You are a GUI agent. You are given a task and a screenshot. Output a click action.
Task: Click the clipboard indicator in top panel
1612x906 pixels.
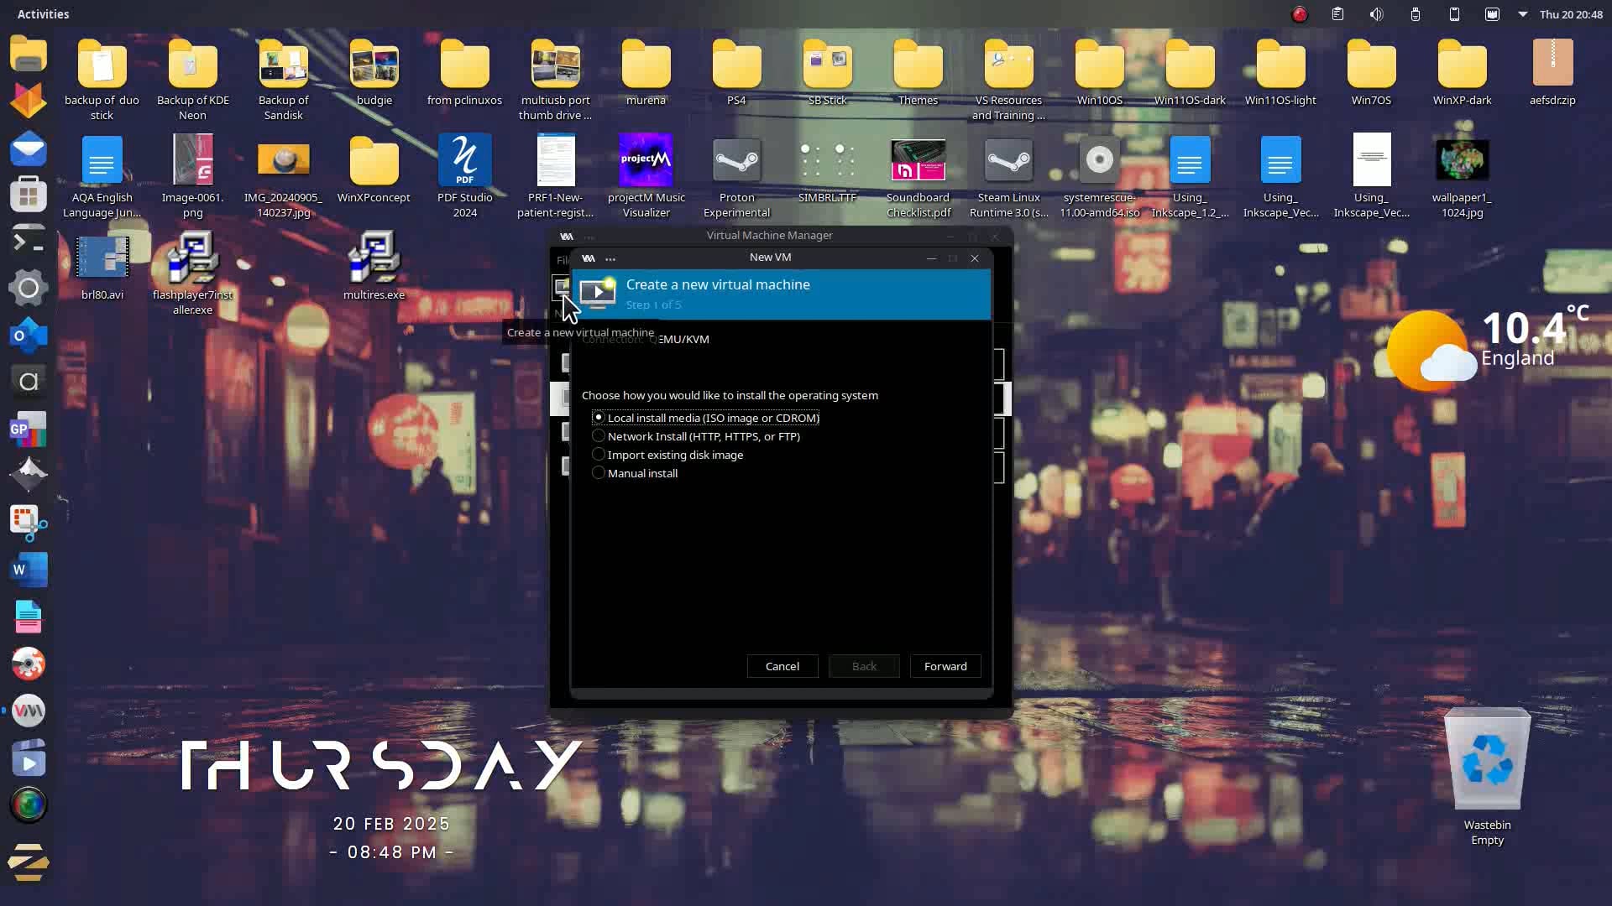1337,14
